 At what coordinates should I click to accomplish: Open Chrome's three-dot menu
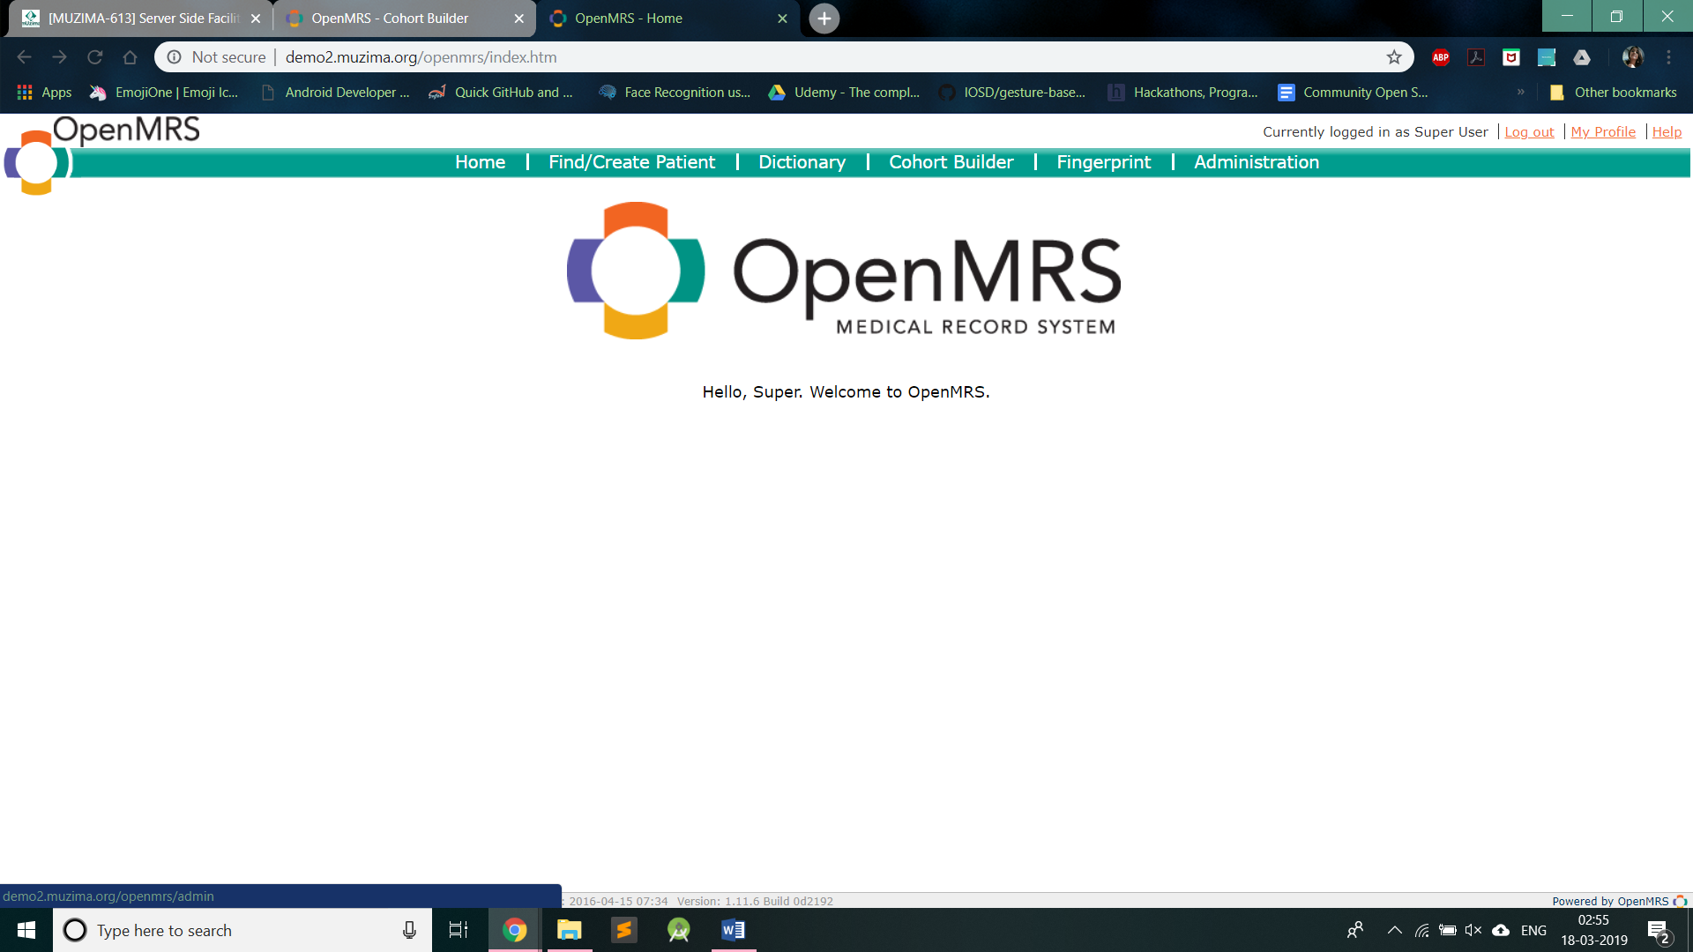click(x=1669, y=57)
